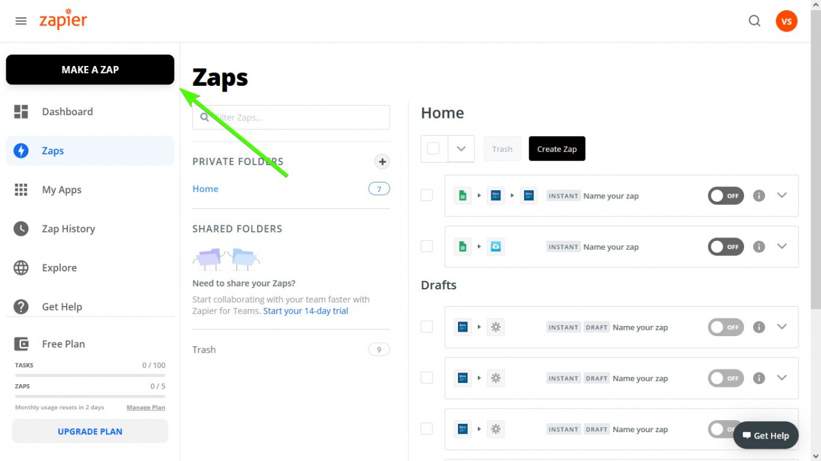Switch on the second draft zap toggle
The image size is (821, 461).
point(726,378)
